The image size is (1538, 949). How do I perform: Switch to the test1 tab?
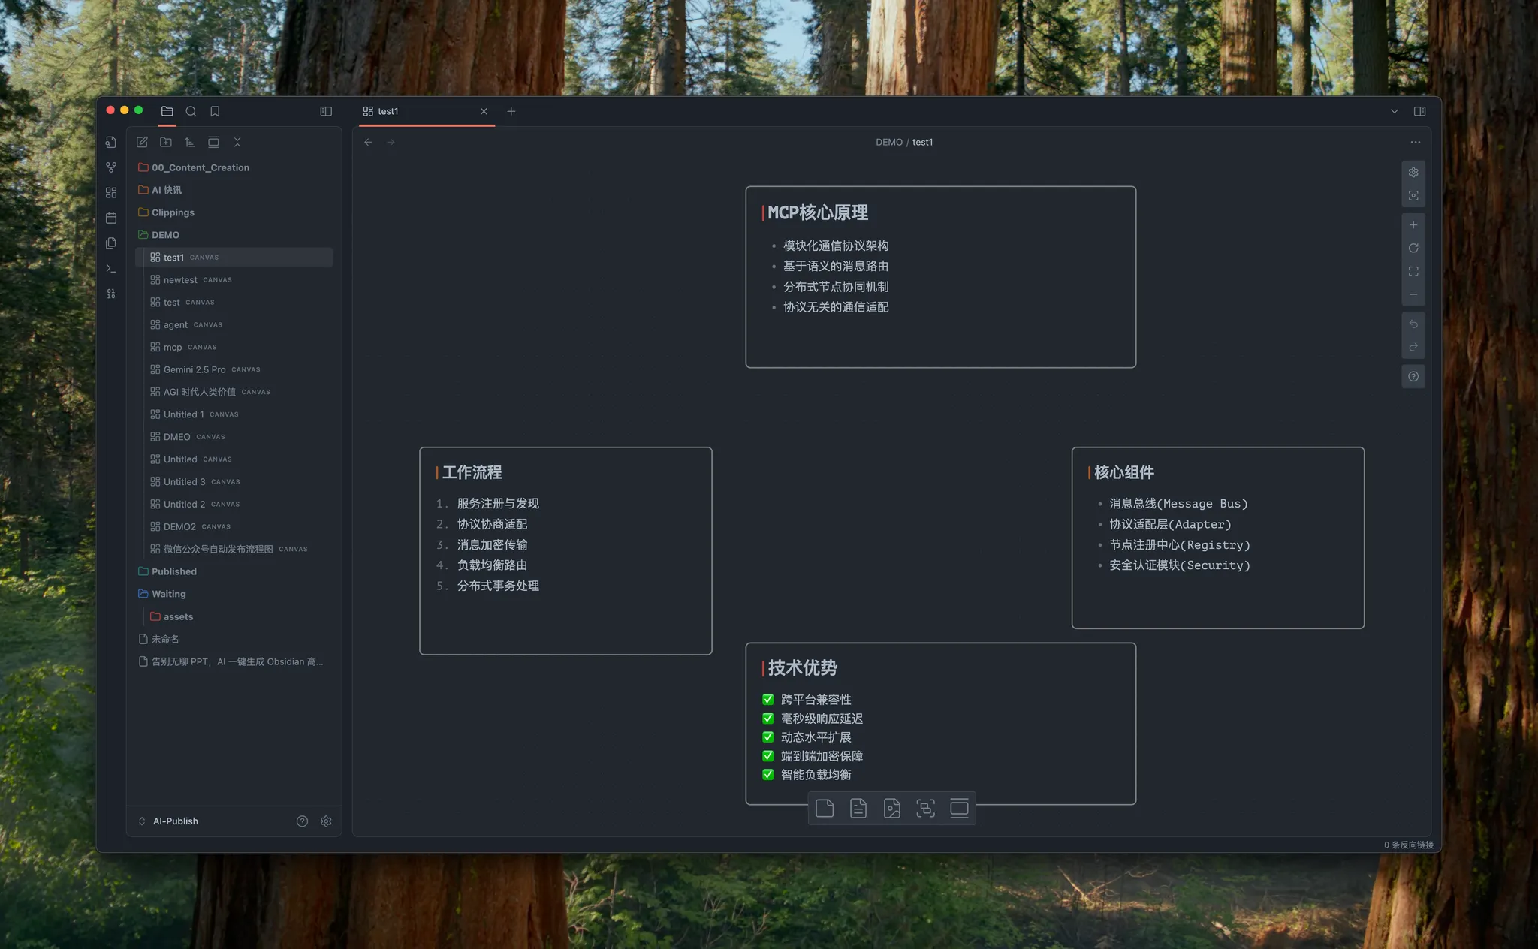pos(388,111)
